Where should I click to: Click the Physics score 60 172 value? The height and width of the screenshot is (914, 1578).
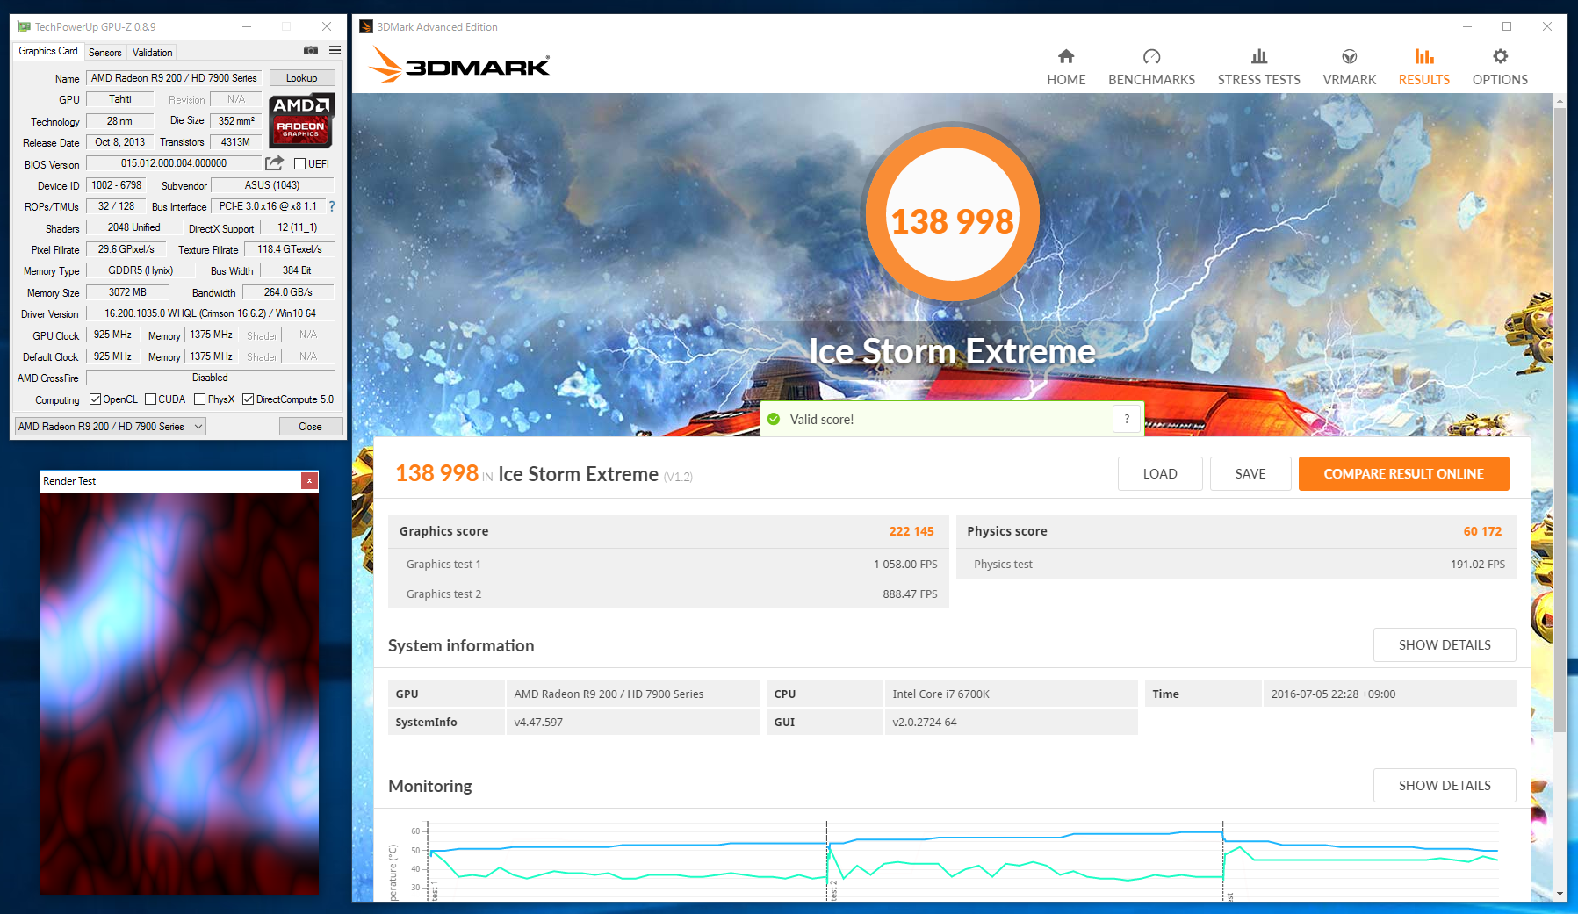1482,531
